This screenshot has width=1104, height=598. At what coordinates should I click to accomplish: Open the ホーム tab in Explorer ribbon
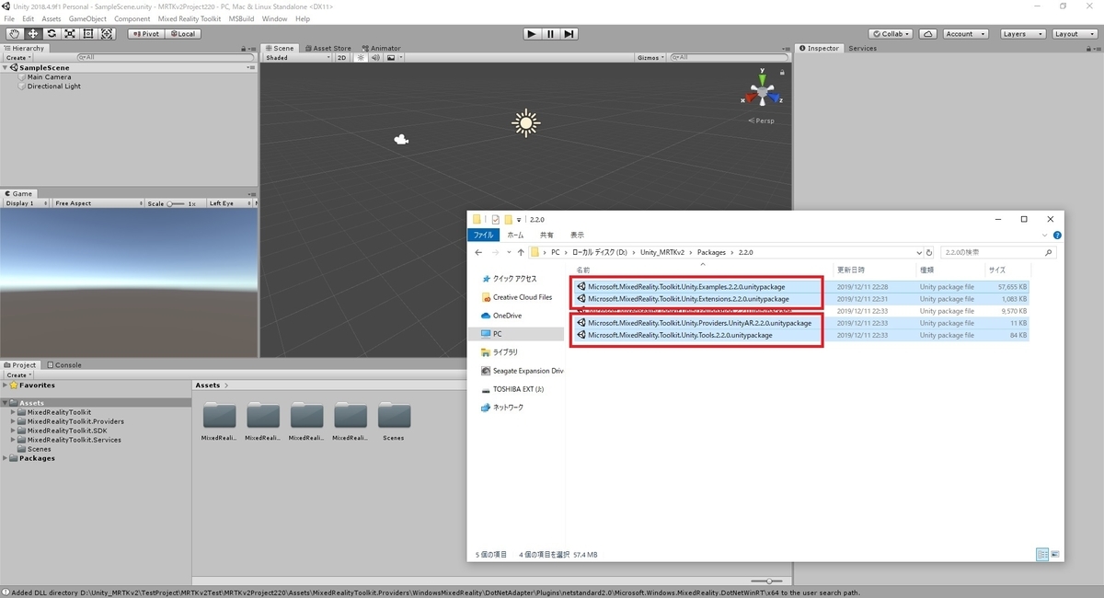(515, 235)
